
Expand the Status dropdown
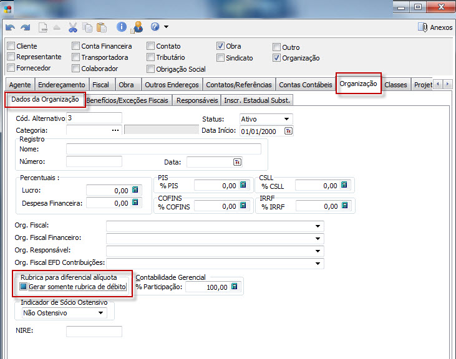click(x=286, y=119)
